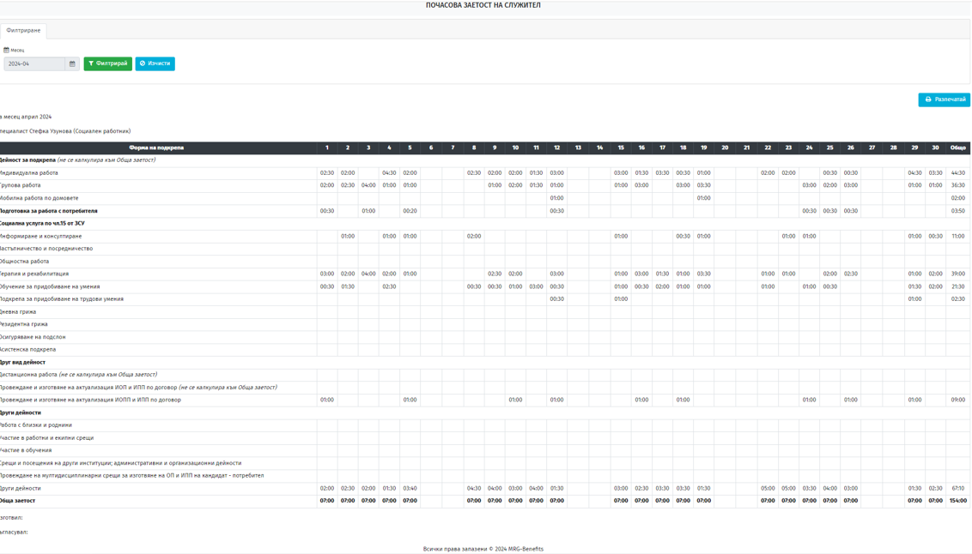
Task: Select the 'Мобилна работа по домовете' row
Action: (39, 198)
